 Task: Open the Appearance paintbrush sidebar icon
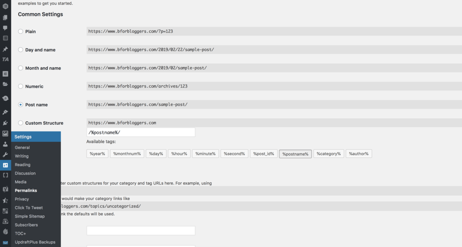click(5, 112)
